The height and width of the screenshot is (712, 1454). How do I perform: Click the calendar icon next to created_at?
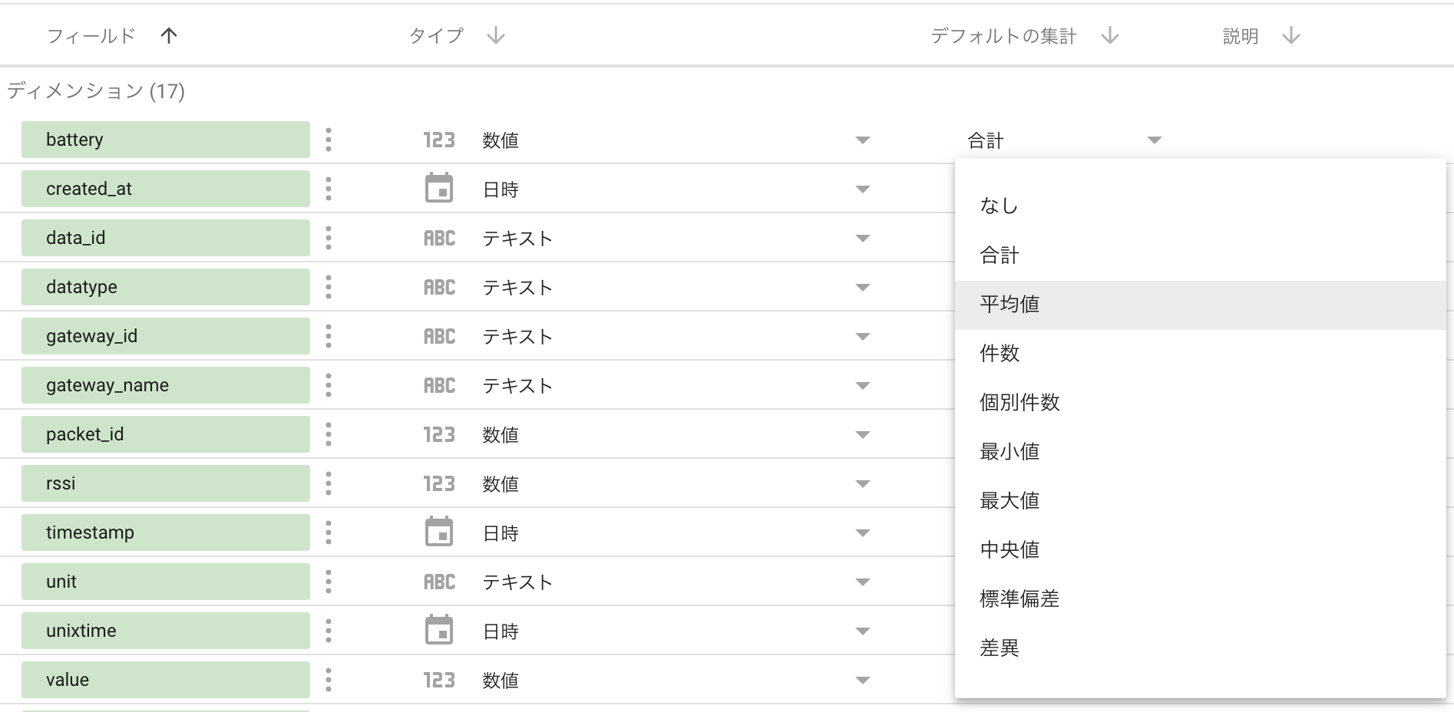[x=438, y=188]
